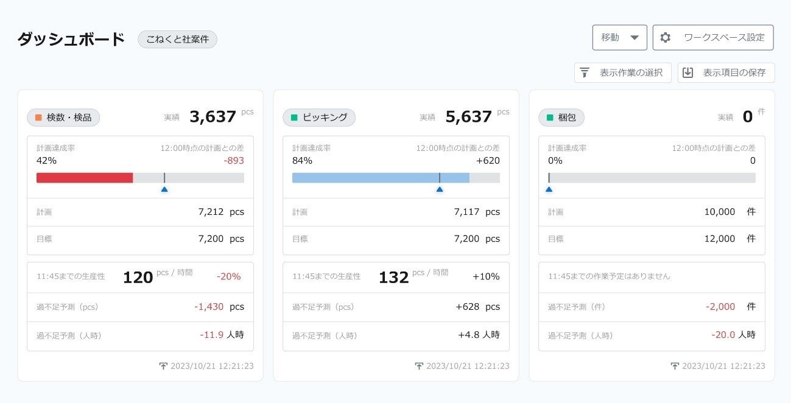Click the green square on ピッキング tag

294,117
